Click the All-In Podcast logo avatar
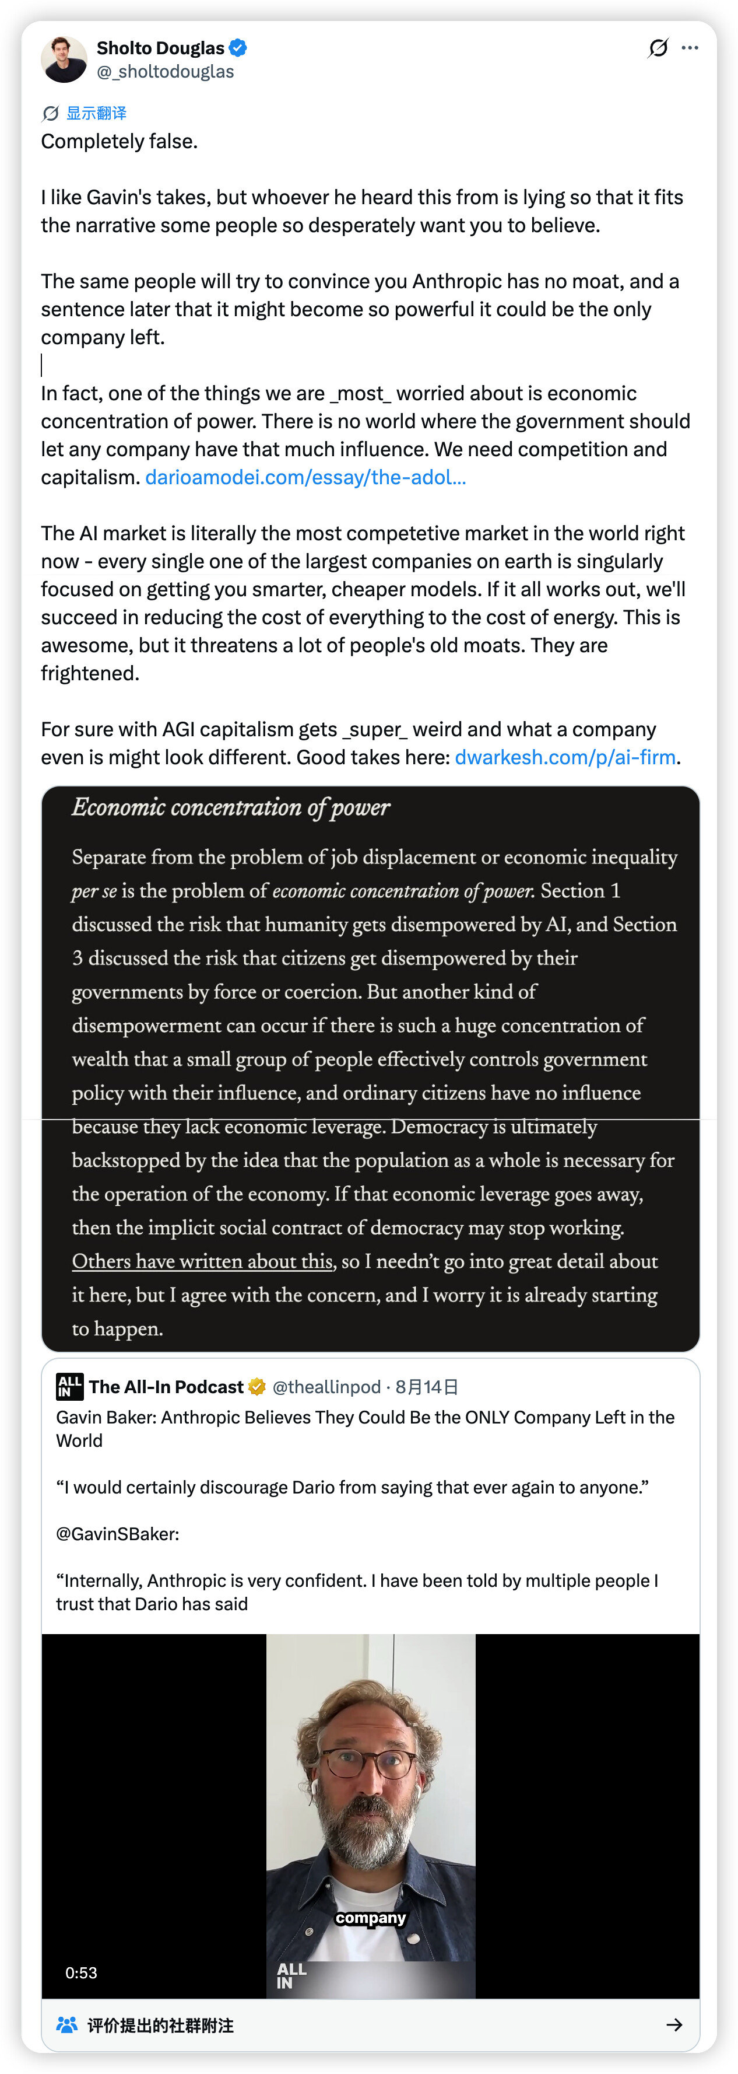The width and height of the screenshot is (738, 2074). 69,1386
